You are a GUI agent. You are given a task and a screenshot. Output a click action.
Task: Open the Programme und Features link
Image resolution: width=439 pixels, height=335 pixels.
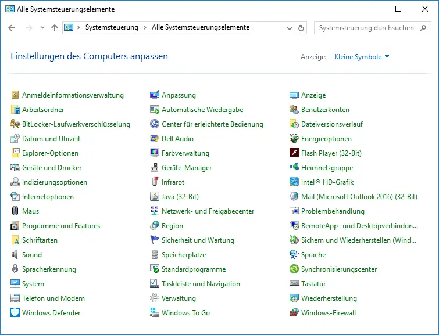click(61, 226)
